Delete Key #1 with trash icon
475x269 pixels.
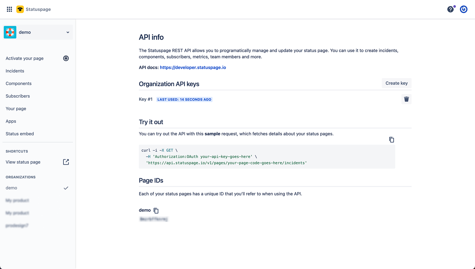point(407,99)
